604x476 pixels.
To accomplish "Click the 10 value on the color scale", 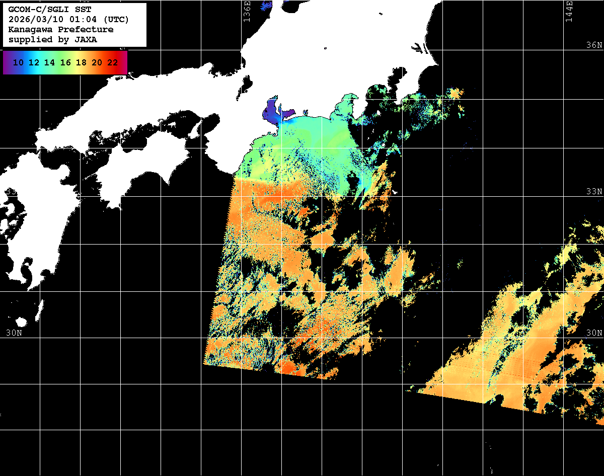I will pos(19,63).
